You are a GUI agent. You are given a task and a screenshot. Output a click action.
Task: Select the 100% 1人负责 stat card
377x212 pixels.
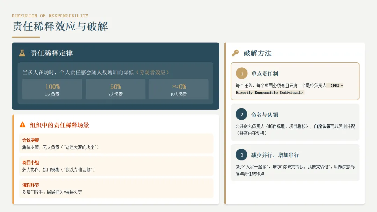pyautogui.click(x=52, y=89)
